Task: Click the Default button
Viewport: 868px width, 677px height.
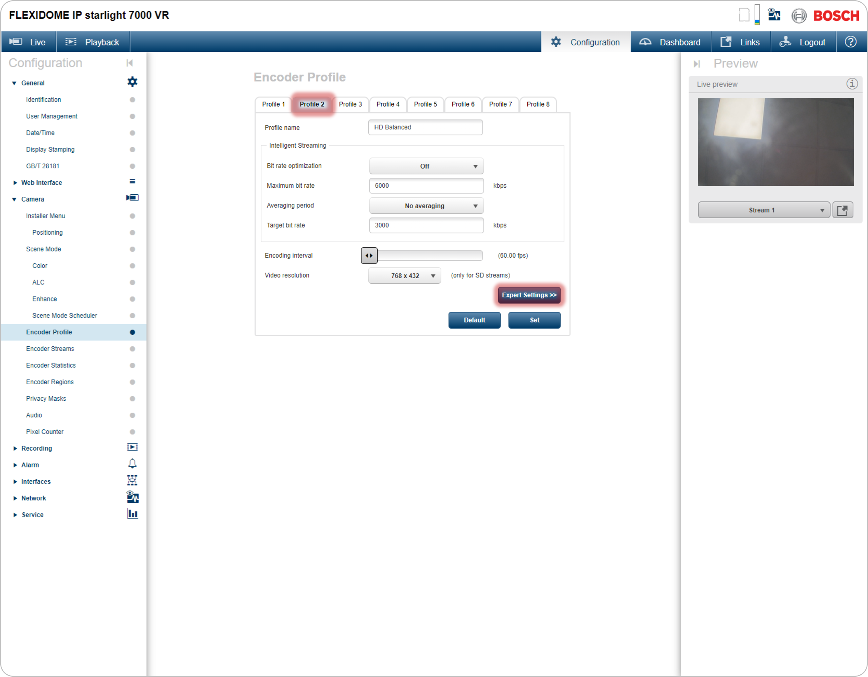Action: 475,321
